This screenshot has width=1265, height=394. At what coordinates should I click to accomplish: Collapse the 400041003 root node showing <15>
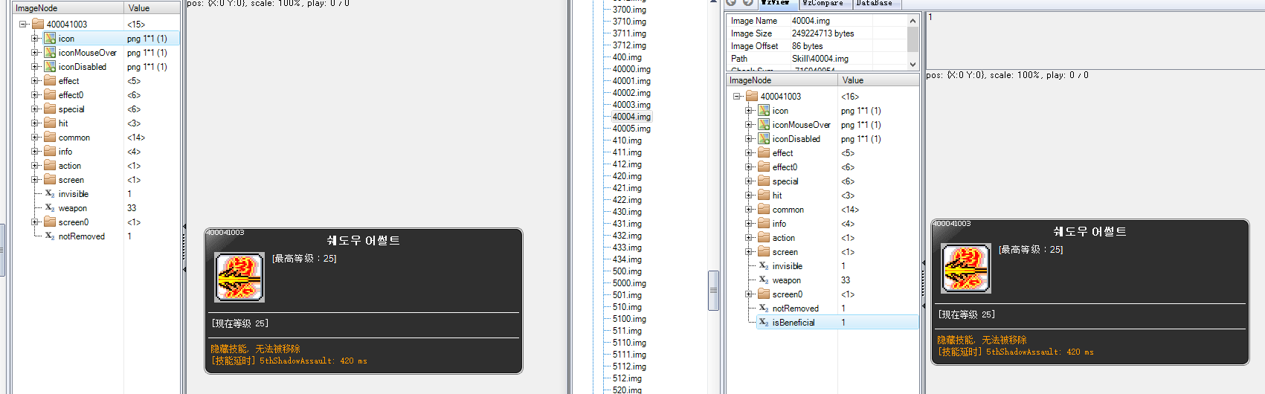click(x=23, y=25)
